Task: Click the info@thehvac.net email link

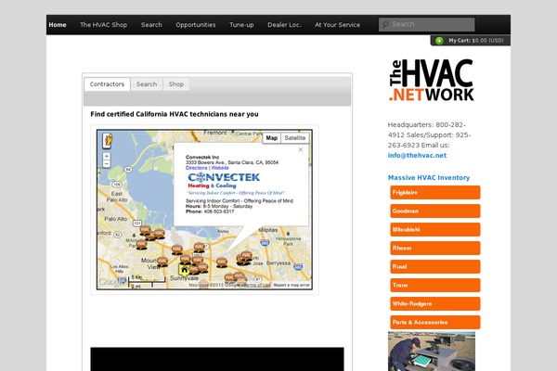Action: click(417, 155)
